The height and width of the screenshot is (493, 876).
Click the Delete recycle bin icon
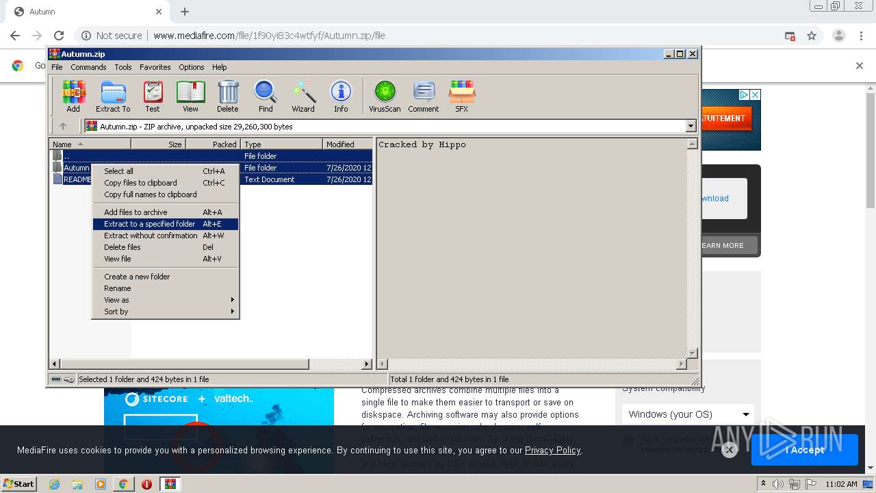coord(228,96)
